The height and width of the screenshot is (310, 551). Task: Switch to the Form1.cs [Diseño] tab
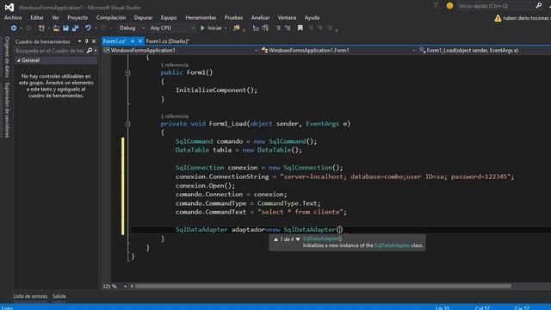point(168,41)
